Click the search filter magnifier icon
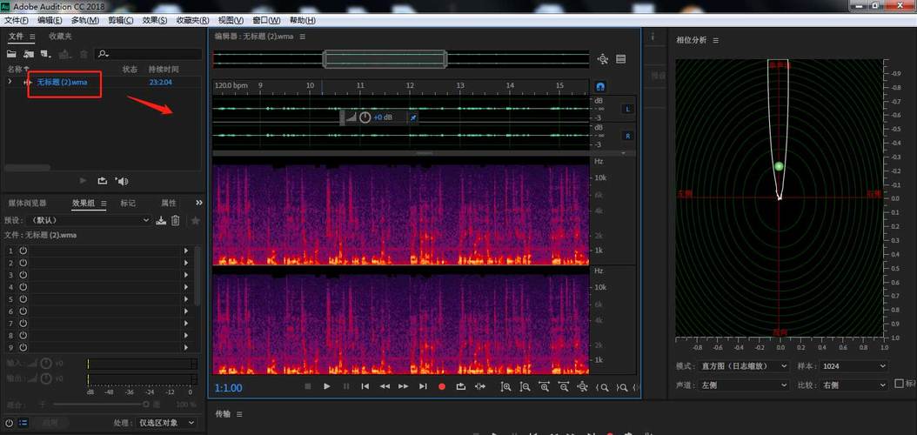The height and width of the screenshot is (435, 917). tap(103, 54)
